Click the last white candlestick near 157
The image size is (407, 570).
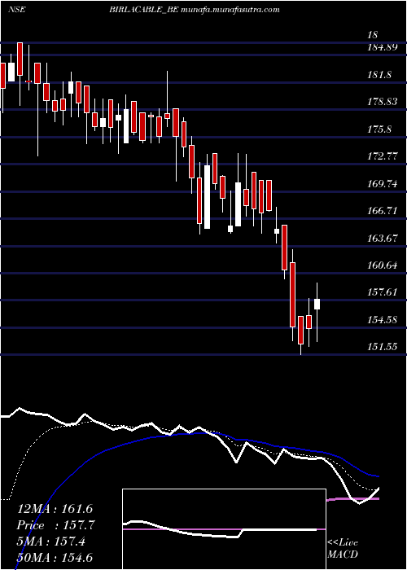click(317, 305)
